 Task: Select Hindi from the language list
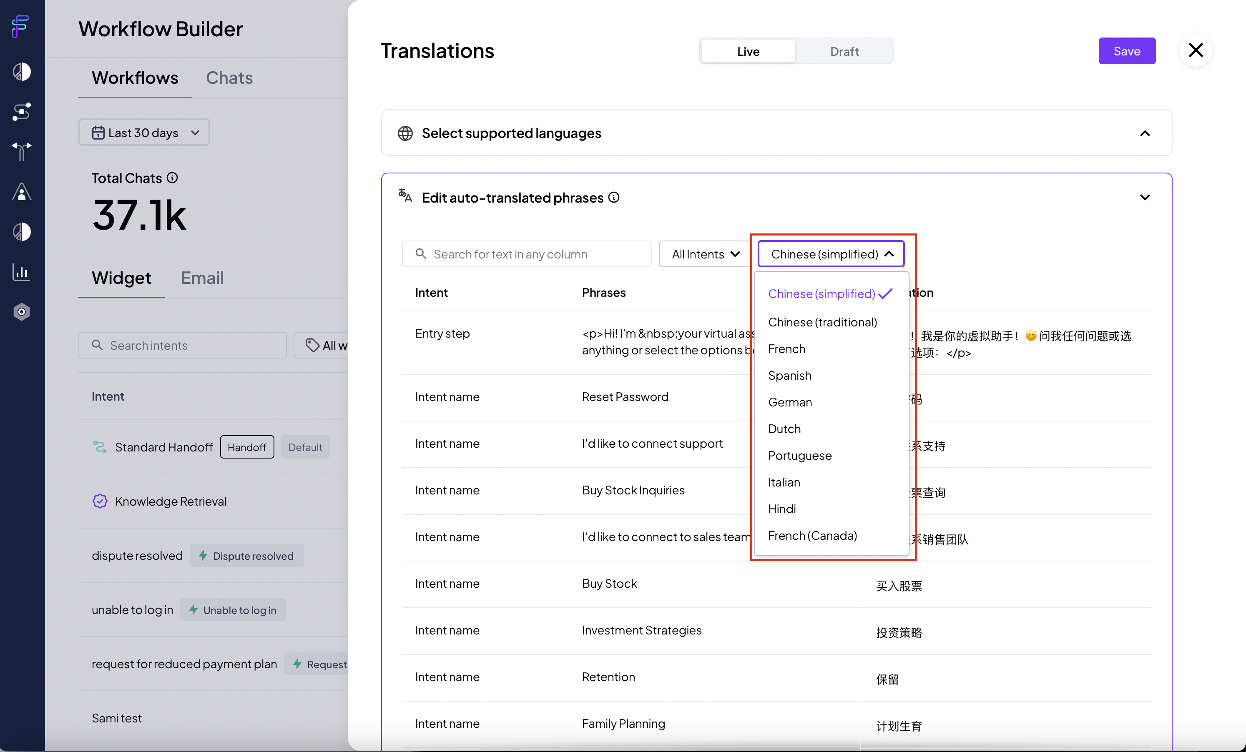click(782, 509)
